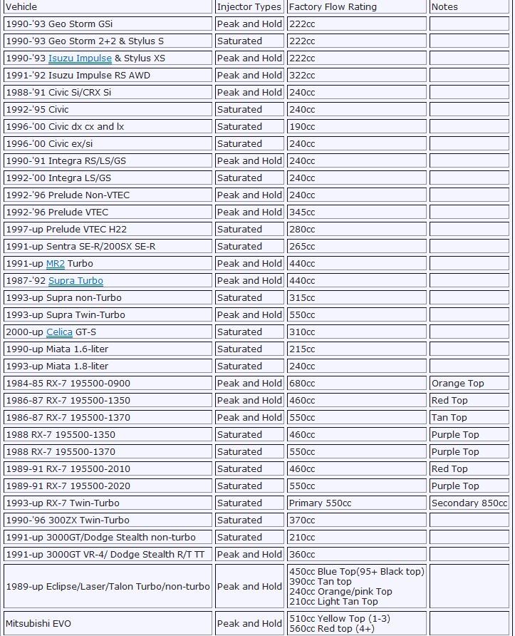This screenshot has width=515, height=636.
Task: Select 1986-87 RX-7 195500-1370 cell
Action: pyautogui.click(x=108, y=417)
